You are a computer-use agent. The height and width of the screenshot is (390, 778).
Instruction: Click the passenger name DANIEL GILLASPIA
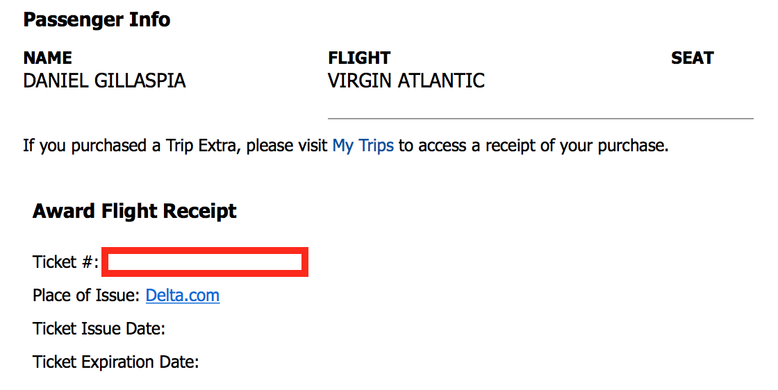104,80
